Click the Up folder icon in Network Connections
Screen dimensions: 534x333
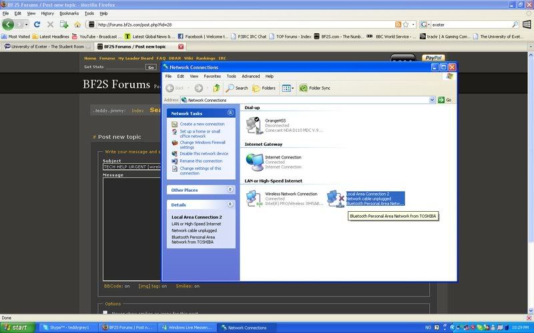click(216, 88)
